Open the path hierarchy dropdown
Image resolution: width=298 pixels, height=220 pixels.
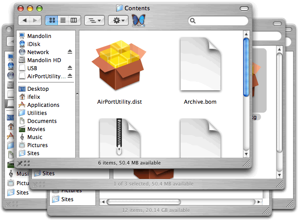95,20
